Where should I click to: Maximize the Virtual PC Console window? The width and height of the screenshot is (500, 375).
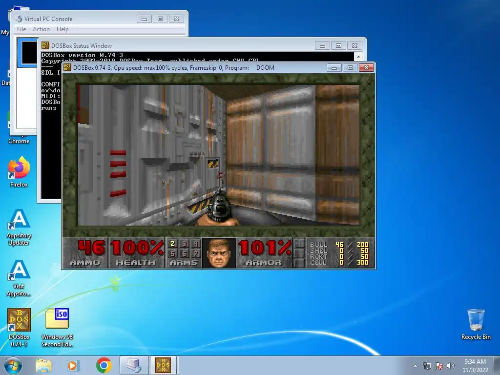click(x=160, y=19)
